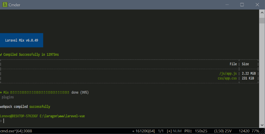Viewport: 265px width, 134px height.
Task: Click the command prompt input line
Action: coord(130,121)
